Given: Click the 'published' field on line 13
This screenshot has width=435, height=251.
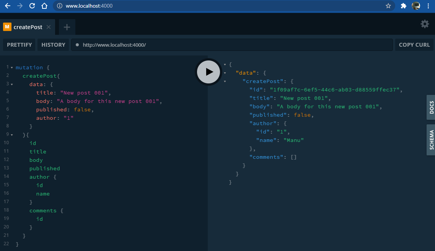Looking at the screenshot, I should click(x=45, y=168).
